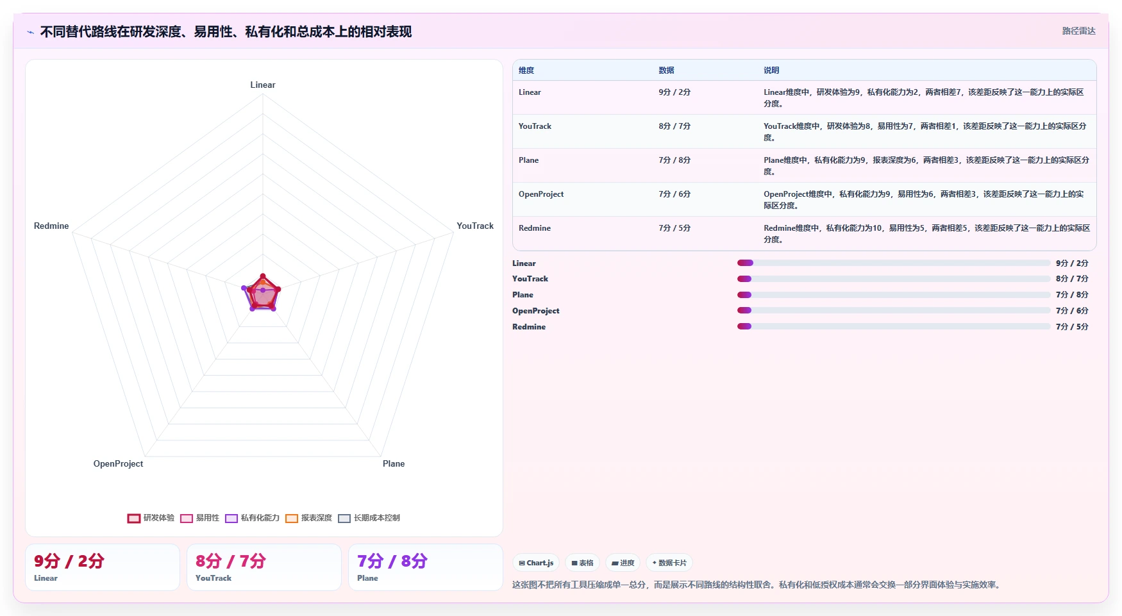Click table cell 7分 / 6分 for OpenProject
This screenshot has height=616, width=1122.
[x=674, y=194]
